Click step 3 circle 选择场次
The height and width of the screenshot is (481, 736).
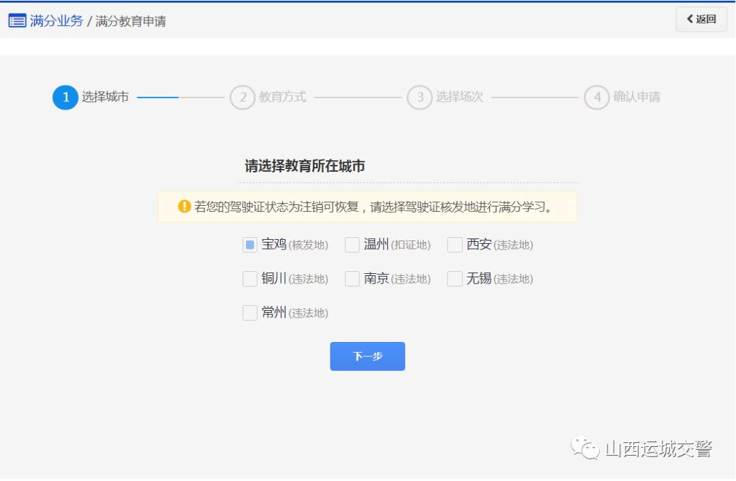pos(420,97)
